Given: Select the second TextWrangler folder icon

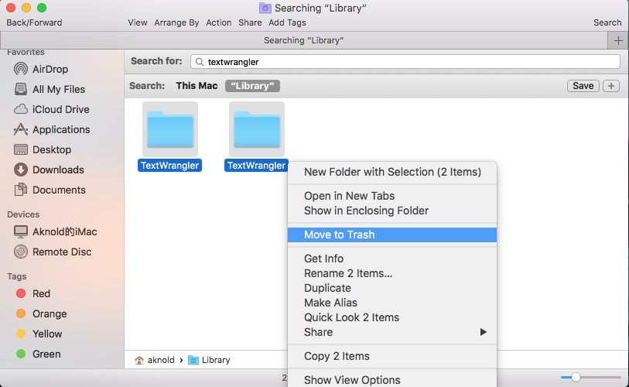Looking at the screenshot, I should click(257, 129).
